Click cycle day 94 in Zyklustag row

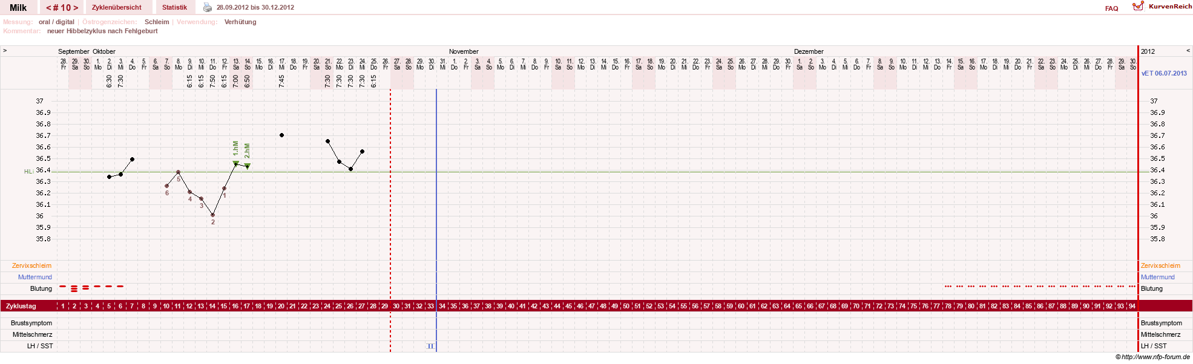point(1132,307)
